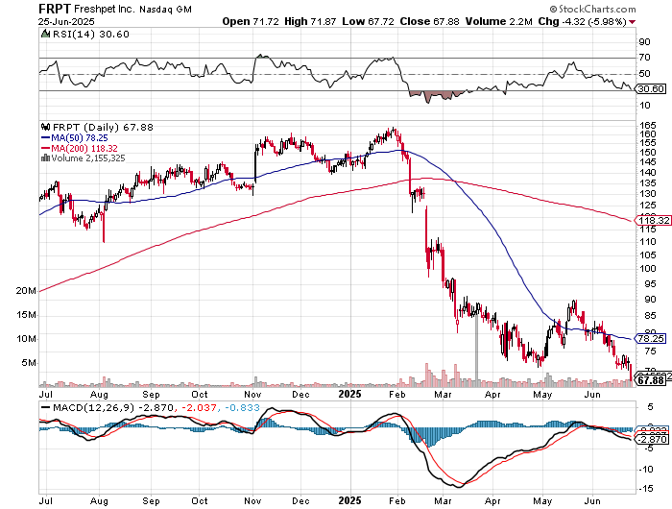Click the 'Low 67.72' value

click(368, 21)
